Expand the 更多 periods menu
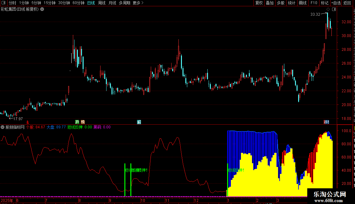 138,3
